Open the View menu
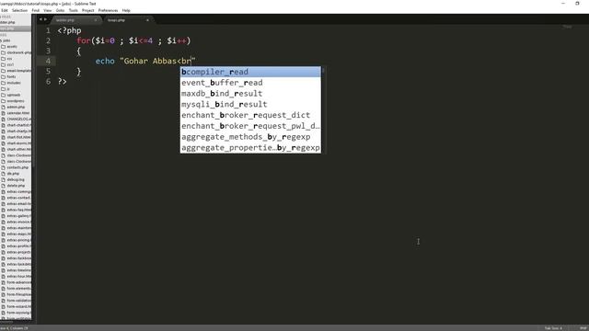 (47, 10)
